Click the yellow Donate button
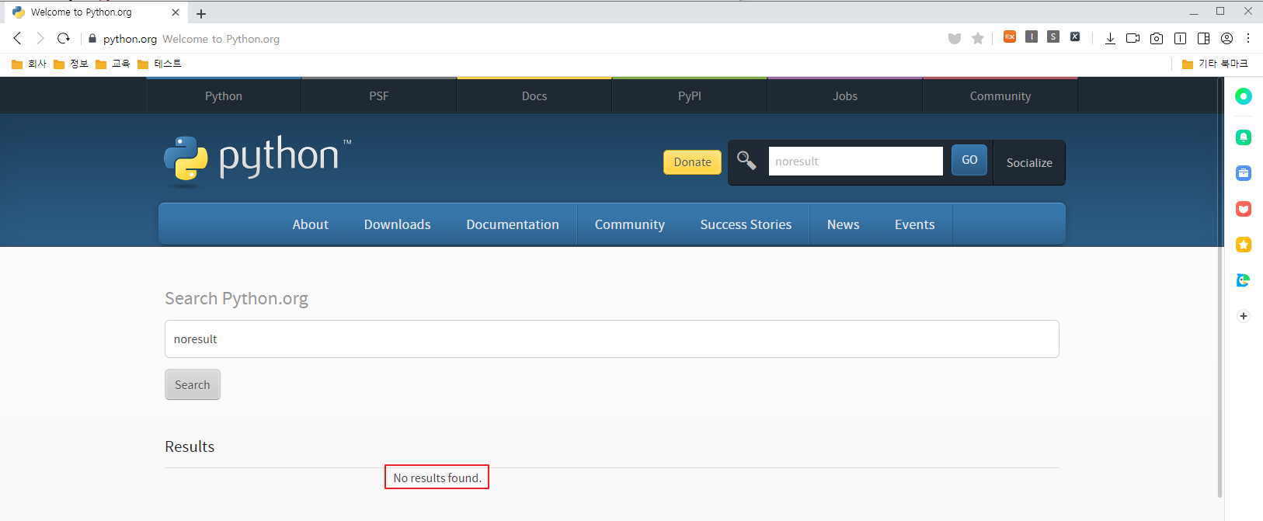1263x521 pixels. 692,162
